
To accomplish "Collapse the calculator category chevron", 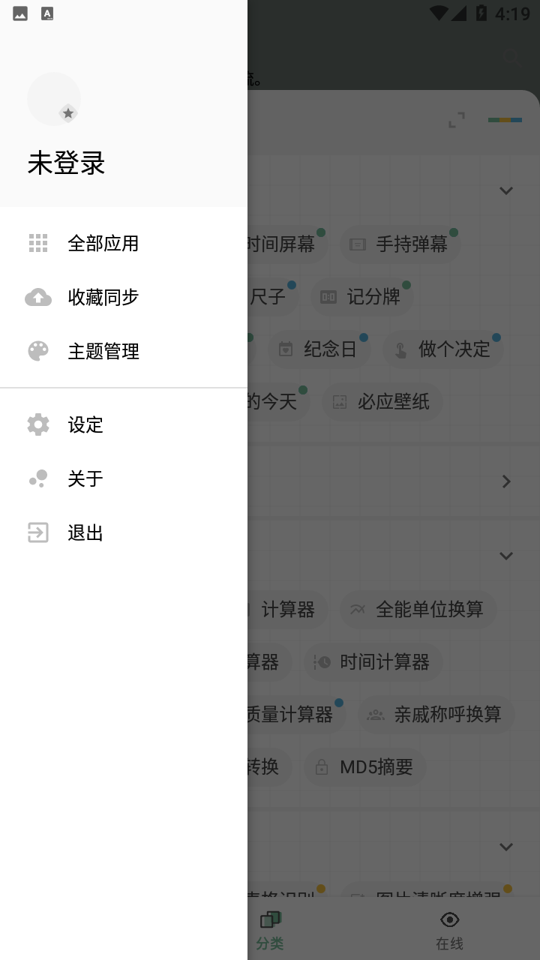I will pos(506,556).
